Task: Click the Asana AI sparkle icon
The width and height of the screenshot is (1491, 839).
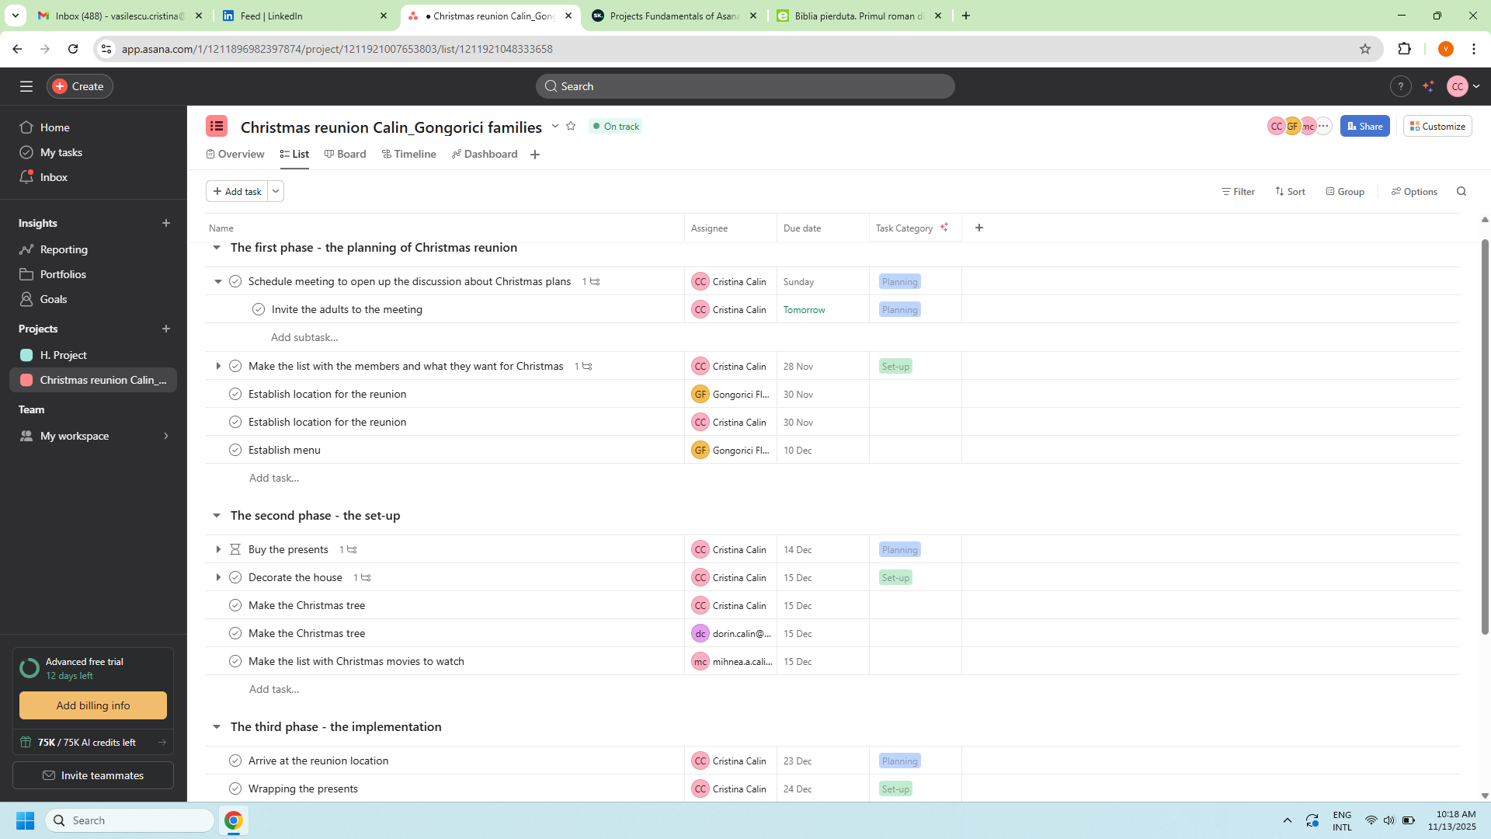Action: 1428,86
